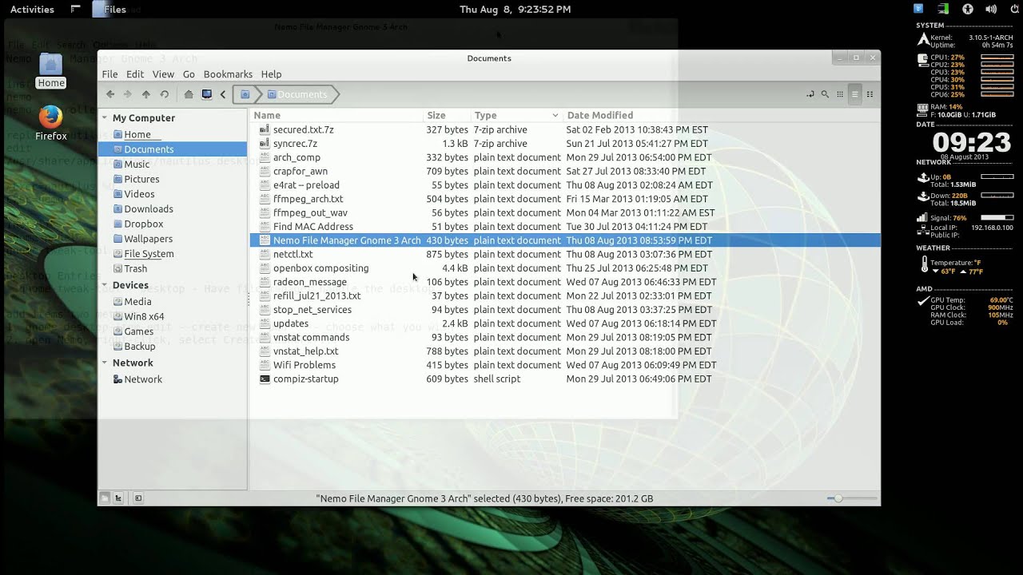Open the View menu
The width and height of the screenshot is (1023, 575).
click(163, 74)
